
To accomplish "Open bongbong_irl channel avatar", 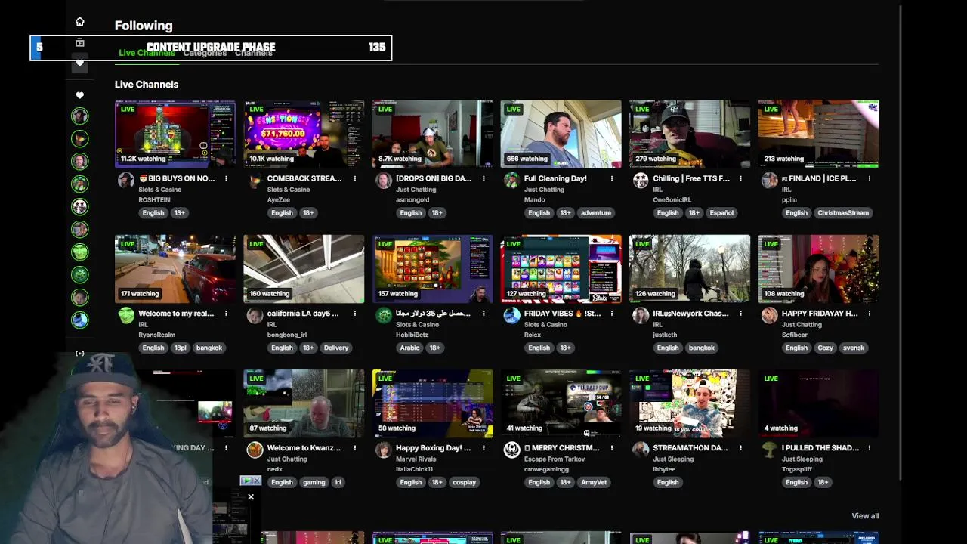I will 255,315.
